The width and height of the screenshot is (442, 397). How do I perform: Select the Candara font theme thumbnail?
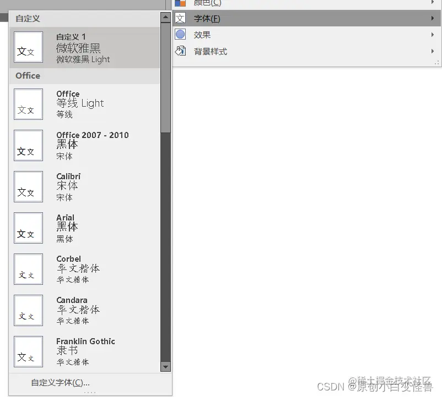29,311
